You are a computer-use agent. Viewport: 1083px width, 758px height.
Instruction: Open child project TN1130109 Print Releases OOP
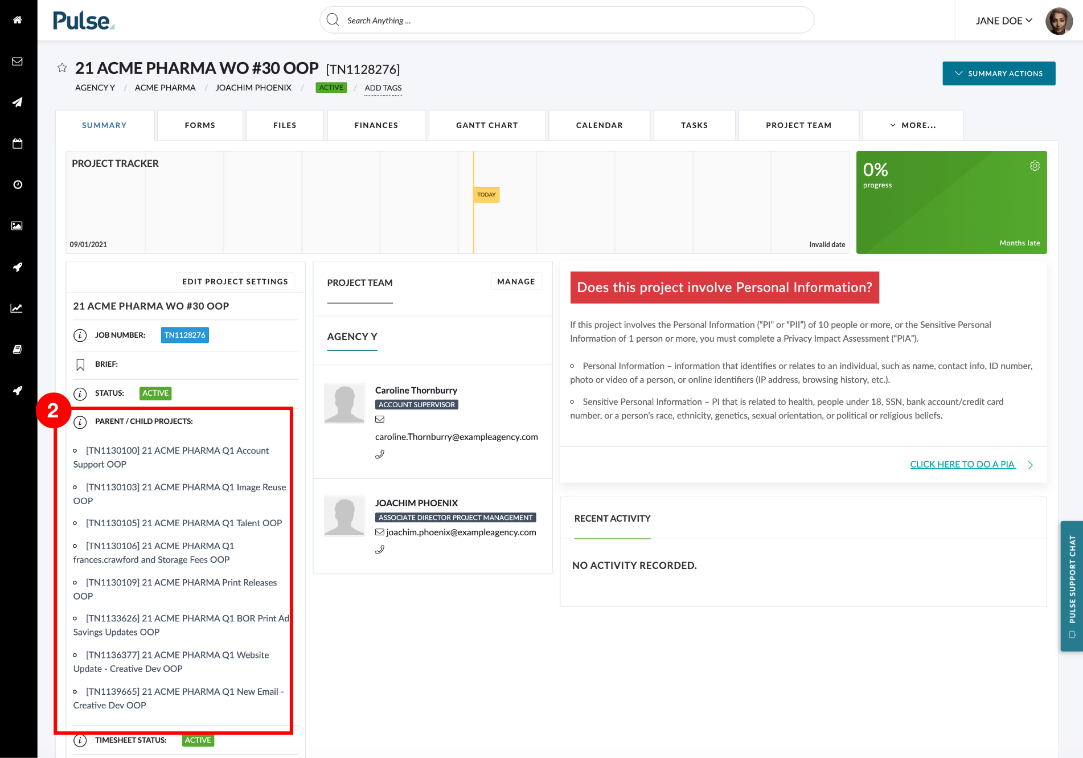tap(175, 589)
